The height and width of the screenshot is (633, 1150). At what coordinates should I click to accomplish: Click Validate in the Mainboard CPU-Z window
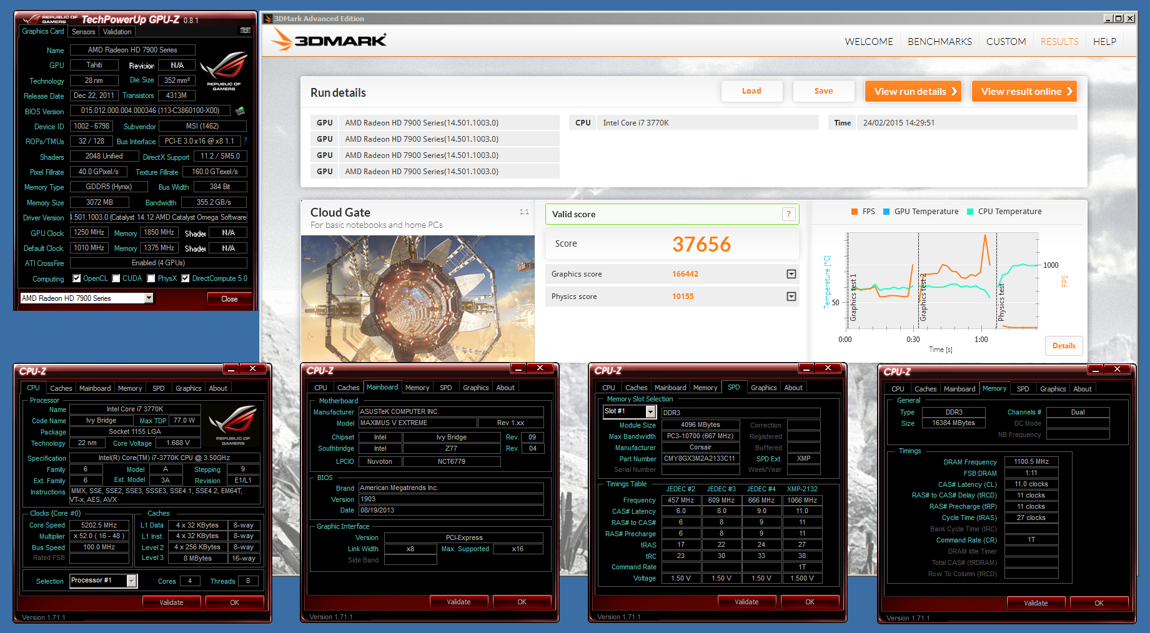(459, 602)
